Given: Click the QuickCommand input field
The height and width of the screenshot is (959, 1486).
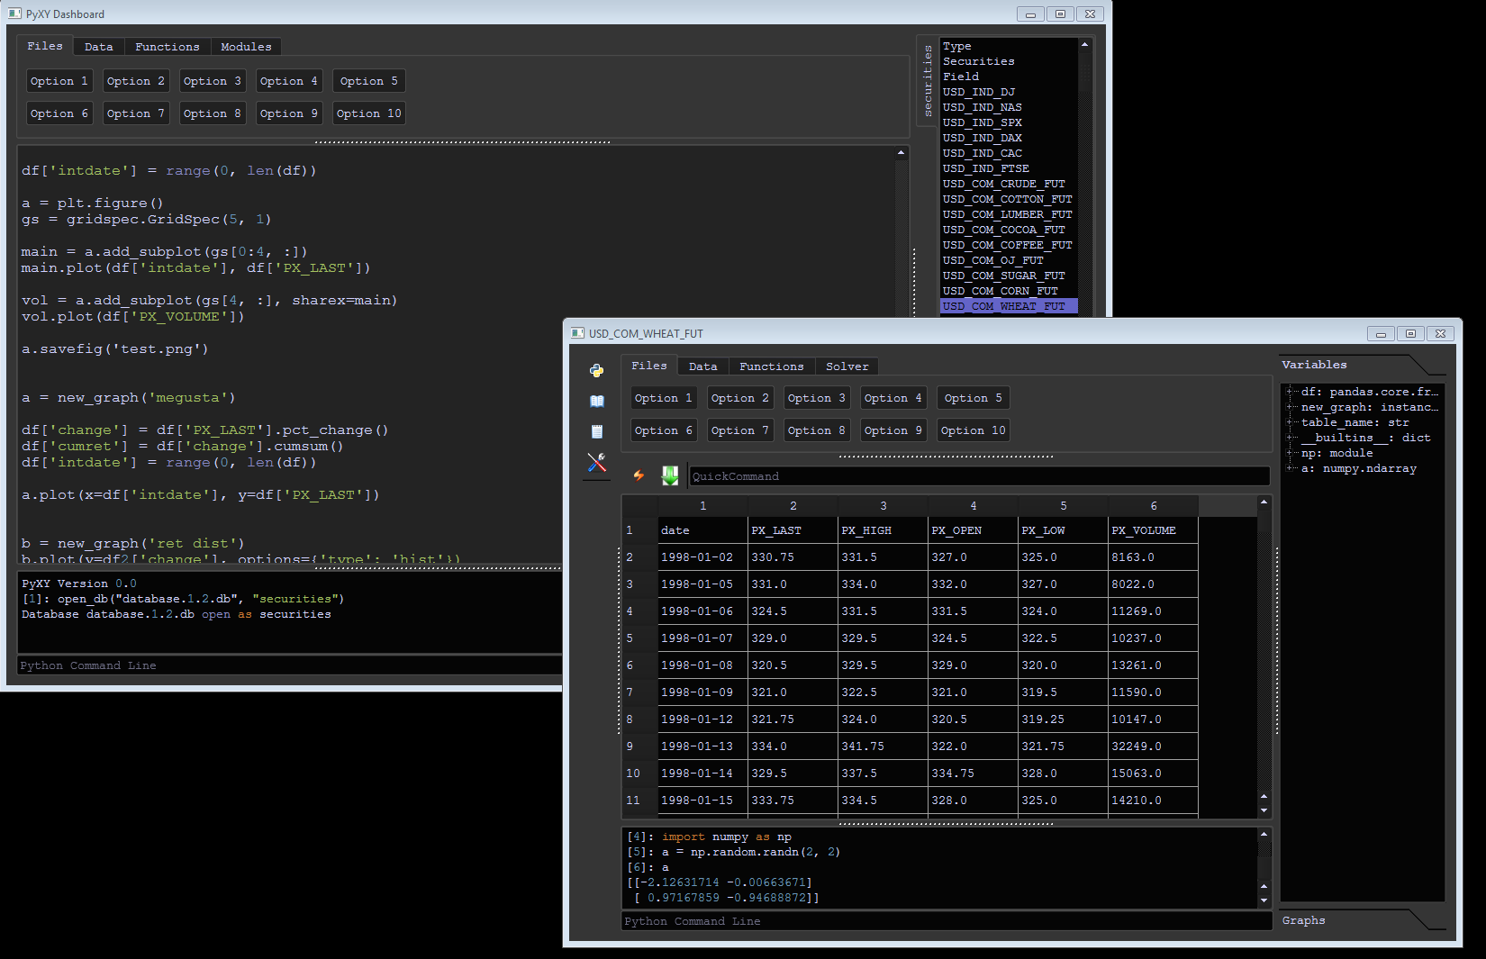Looking at the screenshot, I should pyautogui.click(x=978, y=476).
